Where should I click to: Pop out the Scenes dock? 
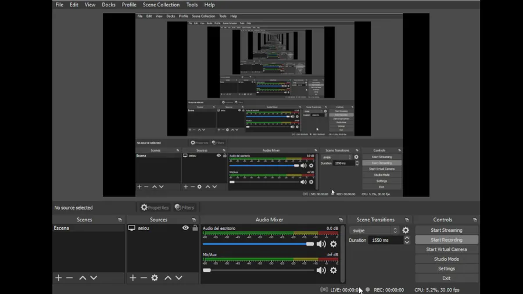point(120,220)
